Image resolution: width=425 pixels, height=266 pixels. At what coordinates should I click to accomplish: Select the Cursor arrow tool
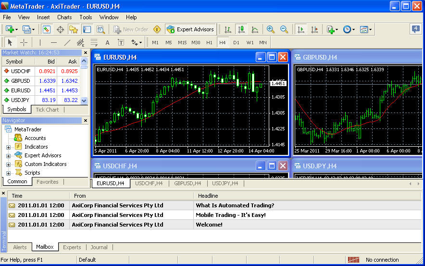(10, 42)
